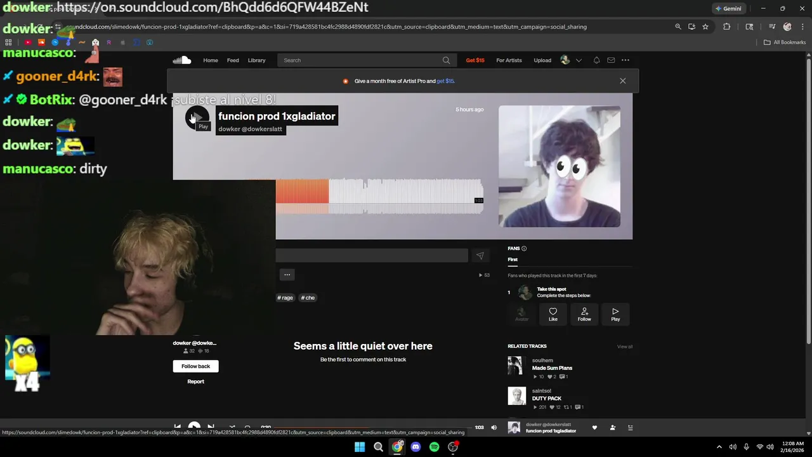The height and width of the screenshot is (457, 812).
Task: Dismiss the Artist Pro promo banner
Action: (x=623, y=81)
